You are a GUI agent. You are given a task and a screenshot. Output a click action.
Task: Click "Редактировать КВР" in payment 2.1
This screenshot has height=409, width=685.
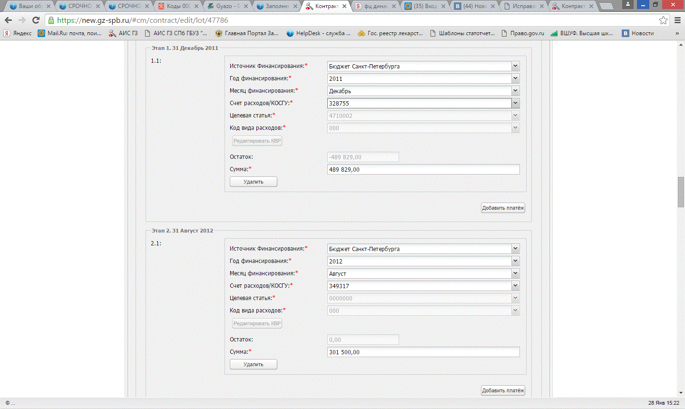coord(257,323)
